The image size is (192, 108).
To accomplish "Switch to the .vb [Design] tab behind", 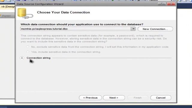I will pos(7,7).
